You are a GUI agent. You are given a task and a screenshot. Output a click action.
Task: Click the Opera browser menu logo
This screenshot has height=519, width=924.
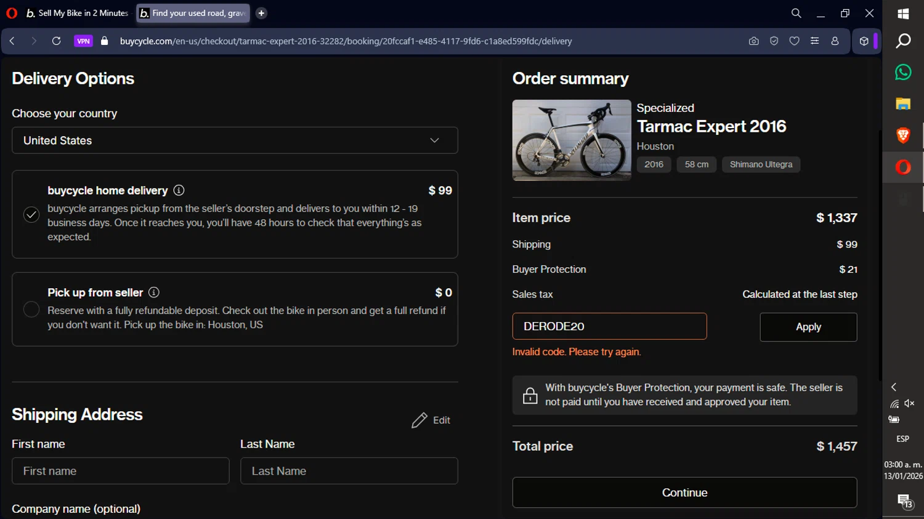click(x=12, y=13)
